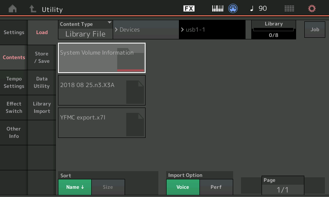The width and height of the screenshot is (329, 197).
Task: Select Perf import option
Action: click(216, 187)
